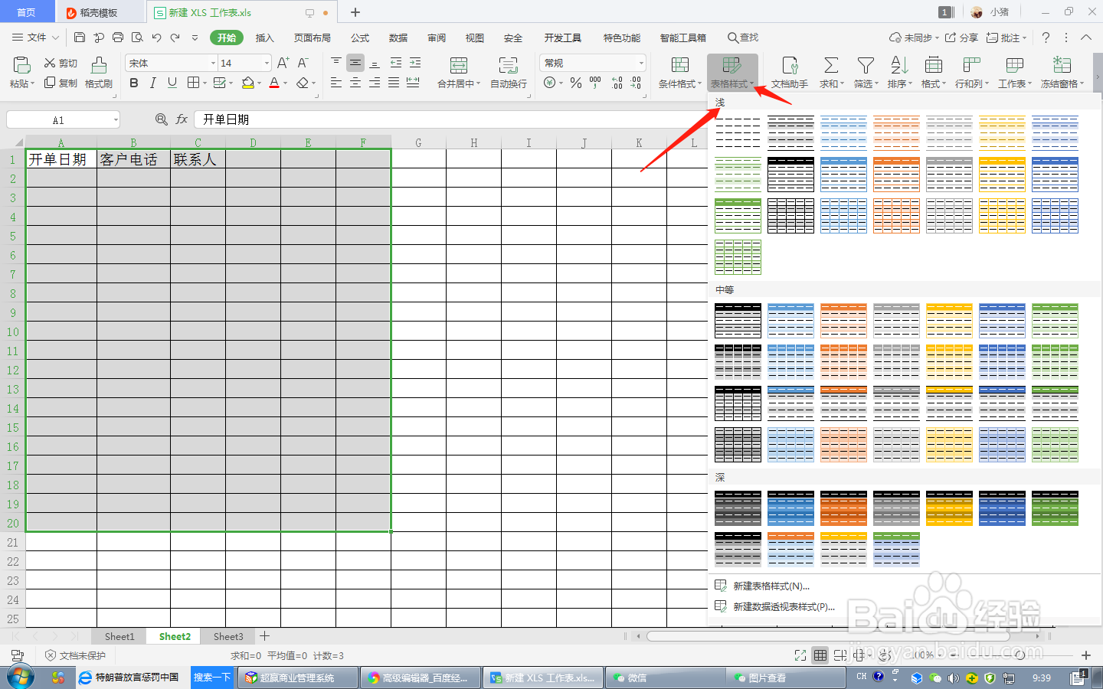
Task: Open the borders dropdown arrow
Action: (x=205, y=83)
